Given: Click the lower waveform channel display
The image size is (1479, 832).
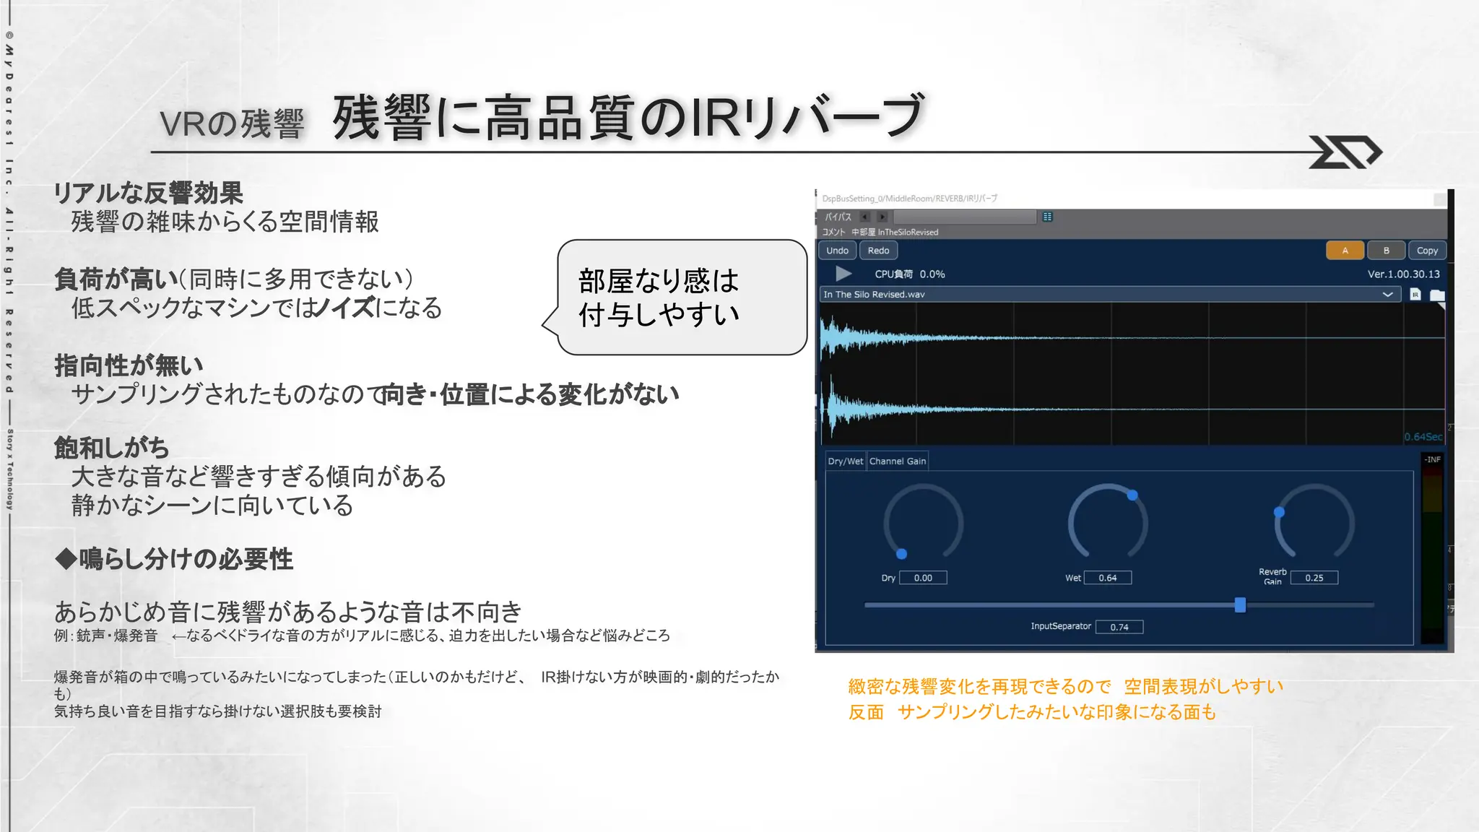Looking at the screenshot, I should (1132, 409).
